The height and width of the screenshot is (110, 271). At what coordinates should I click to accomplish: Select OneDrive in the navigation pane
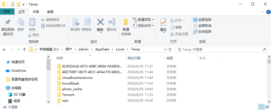(16, 70)
